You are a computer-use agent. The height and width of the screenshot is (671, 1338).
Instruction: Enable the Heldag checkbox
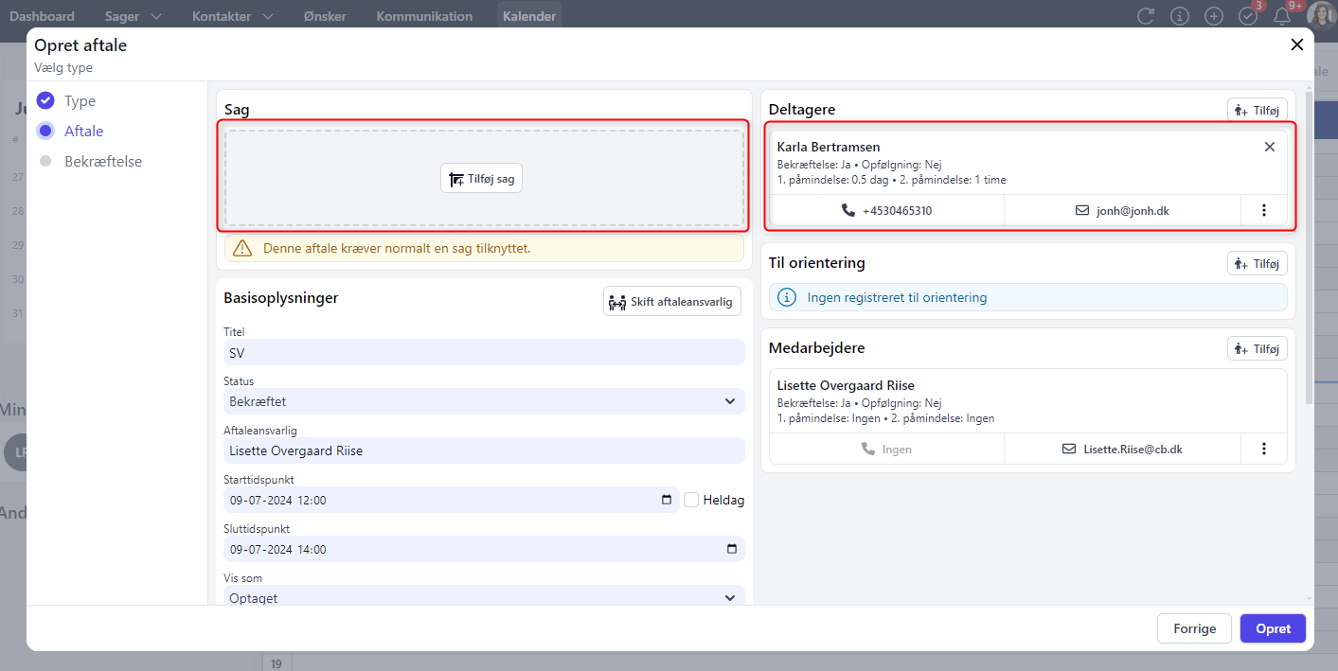pos(692,500)
